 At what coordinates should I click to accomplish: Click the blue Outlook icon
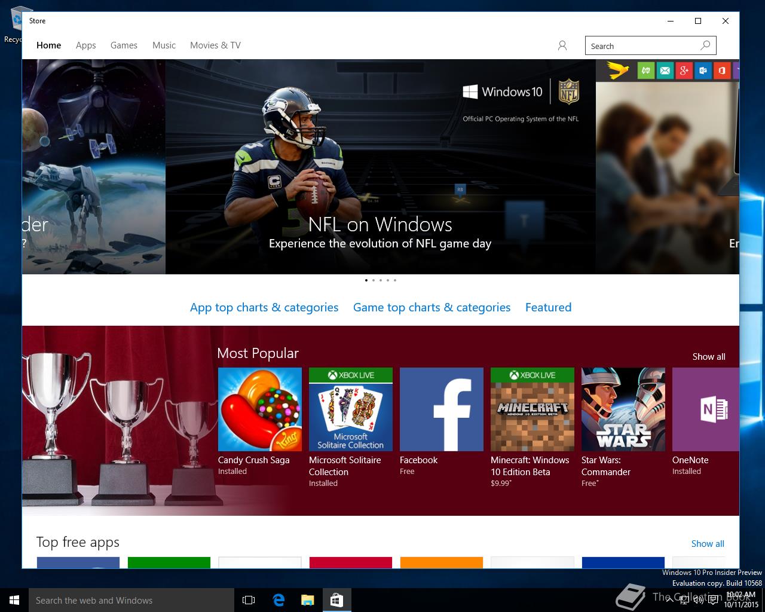pos(703,71)
